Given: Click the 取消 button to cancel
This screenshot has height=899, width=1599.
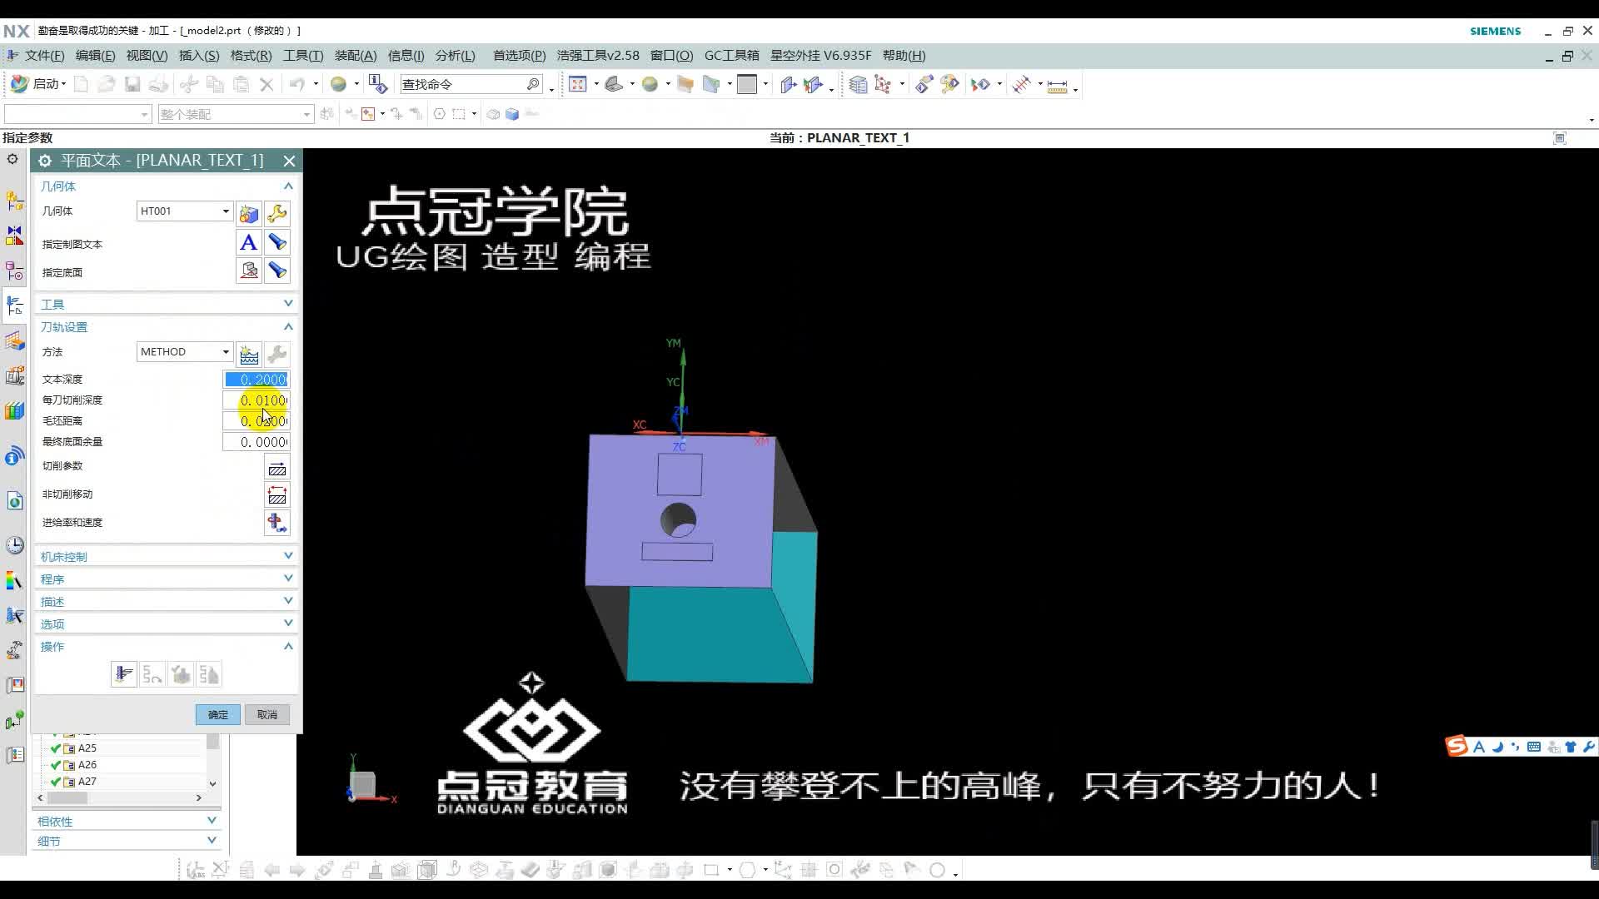Looking at the screenshot, I should (x=266, y=714).
